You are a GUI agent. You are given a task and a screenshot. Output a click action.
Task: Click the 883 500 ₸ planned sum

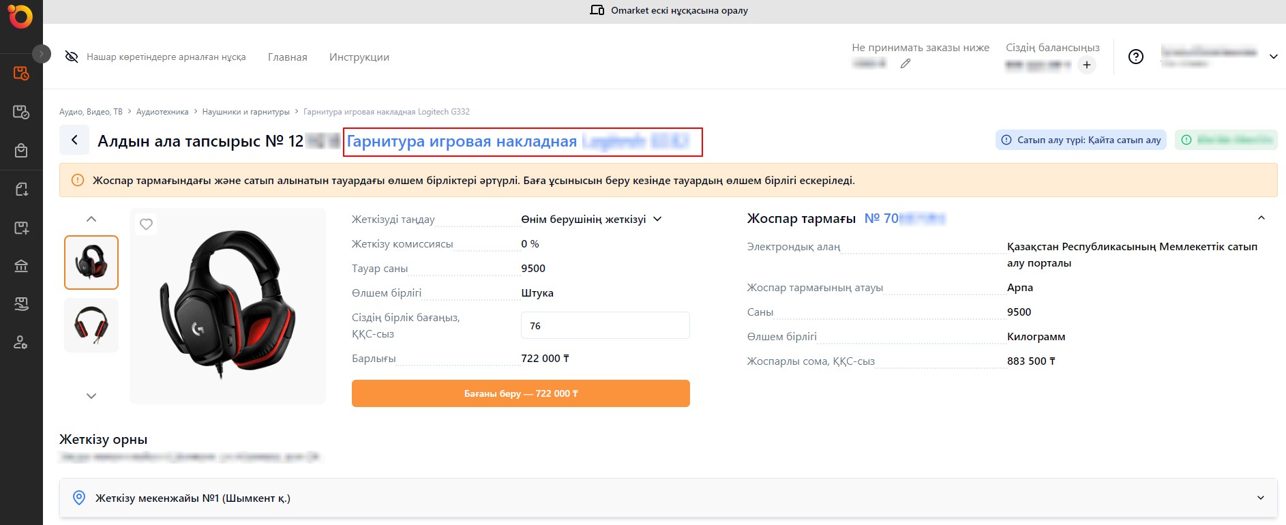click(x=1031, y=361)
